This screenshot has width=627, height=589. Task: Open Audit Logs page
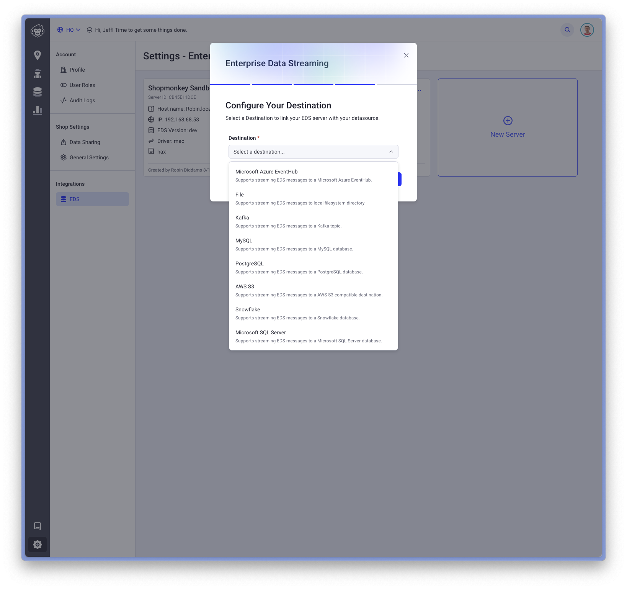tap(92, 100)
